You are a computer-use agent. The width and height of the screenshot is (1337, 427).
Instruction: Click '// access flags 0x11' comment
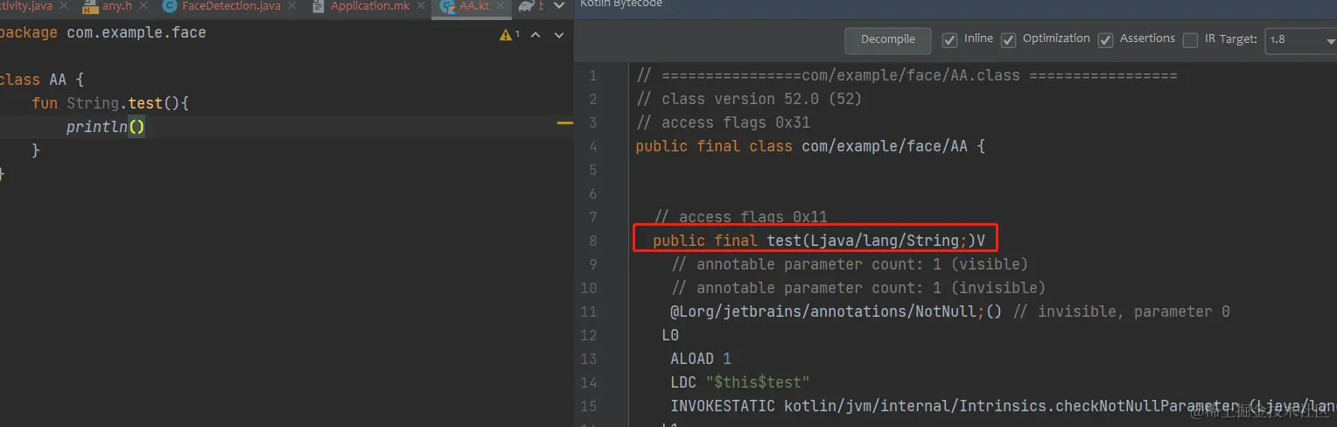click(740, 217)
